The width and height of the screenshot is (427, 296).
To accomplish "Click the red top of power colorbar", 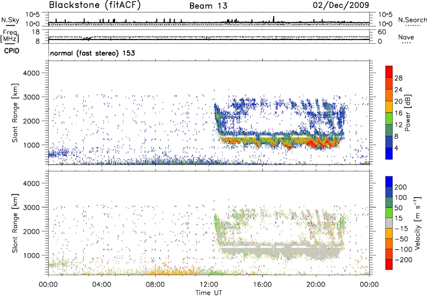I will coord(389,72).
